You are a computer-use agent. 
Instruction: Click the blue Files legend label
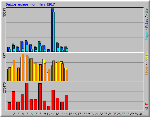[147, 23]
